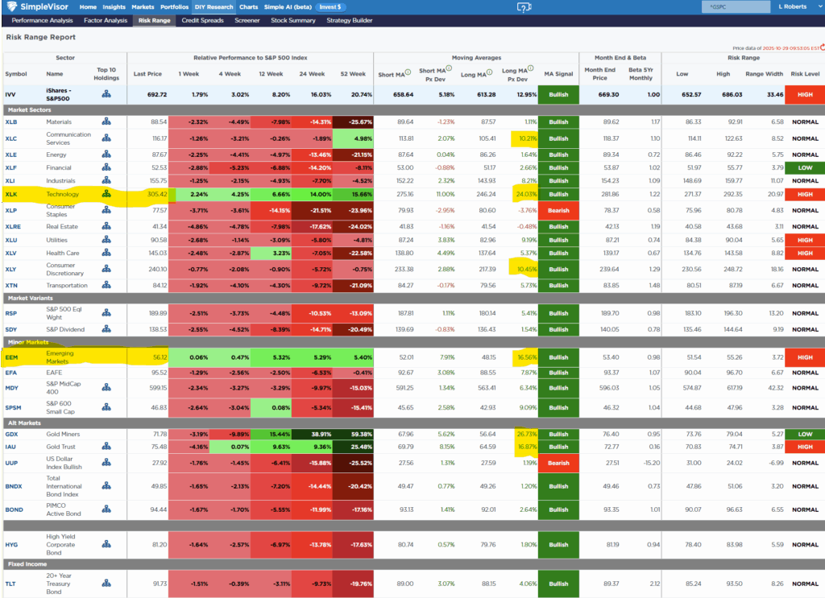Open the Portfolios menu
Image resolution: width=825 pixels, height=598 pixels.
[x=172, y=7]
